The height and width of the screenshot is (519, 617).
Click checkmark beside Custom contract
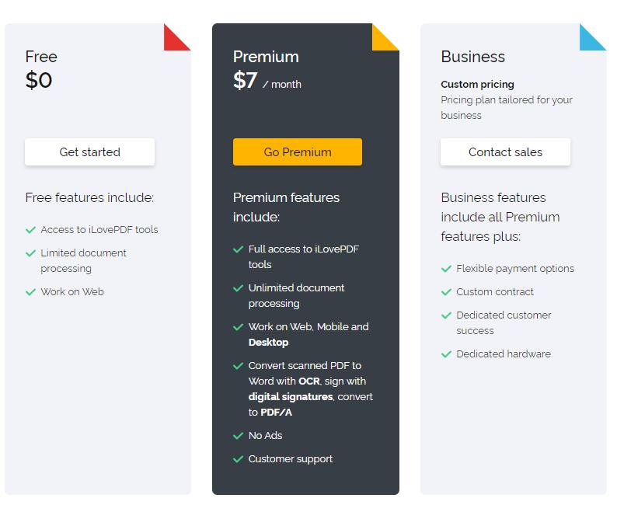click(446, 292)
